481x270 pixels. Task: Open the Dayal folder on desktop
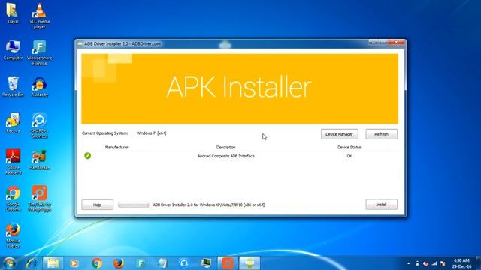(12, 13)
